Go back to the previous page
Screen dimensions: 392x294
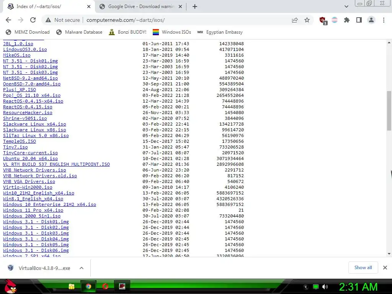point(8,20)
